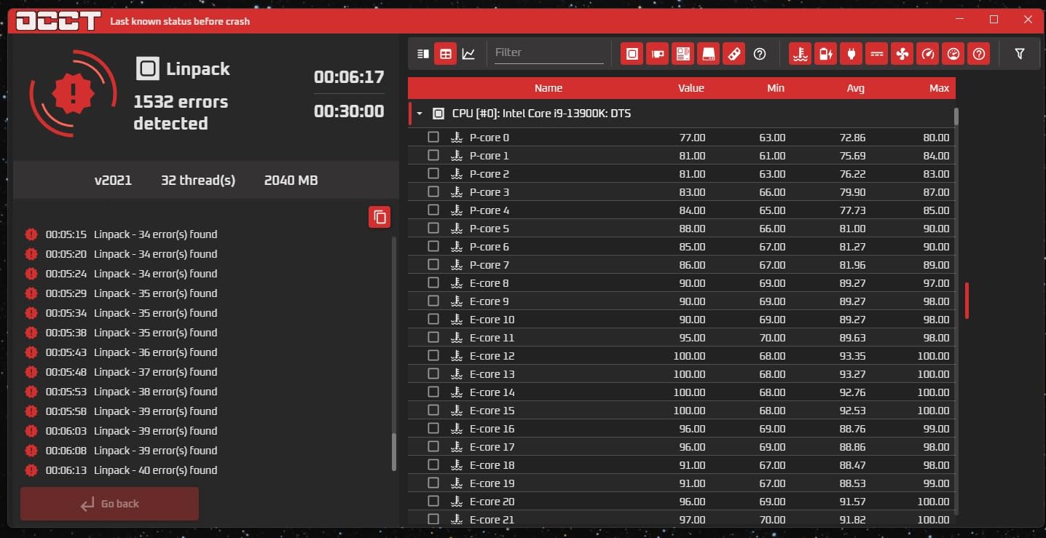Image resolution: width=1046 pixels, height=538 pixels.
Task: Select the '00:05:43 Linpack - 36 error(s) found' entry
Action: coord(131,352)
